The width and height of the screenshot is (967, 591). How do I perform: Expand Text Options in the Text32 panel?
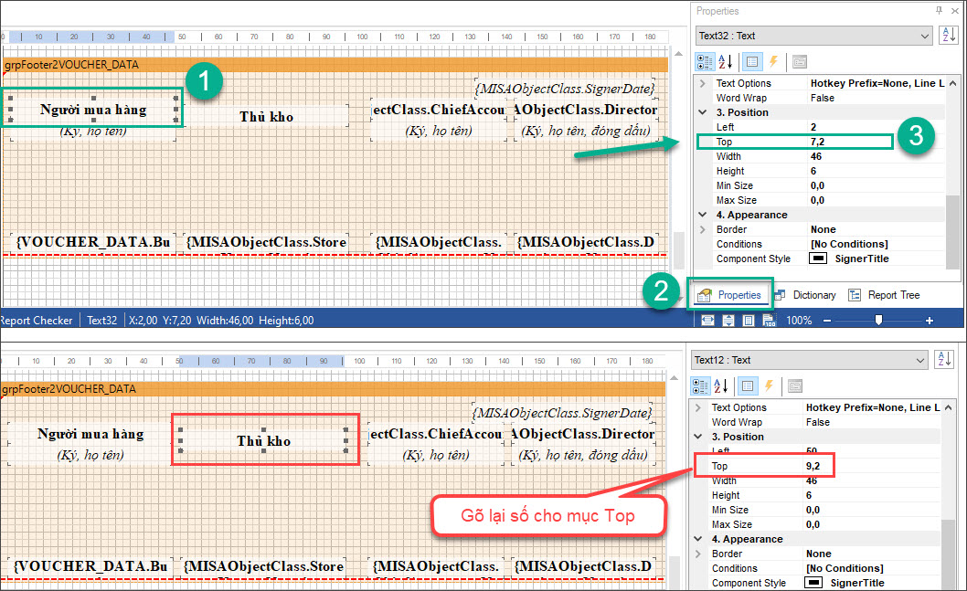[702, 83]
